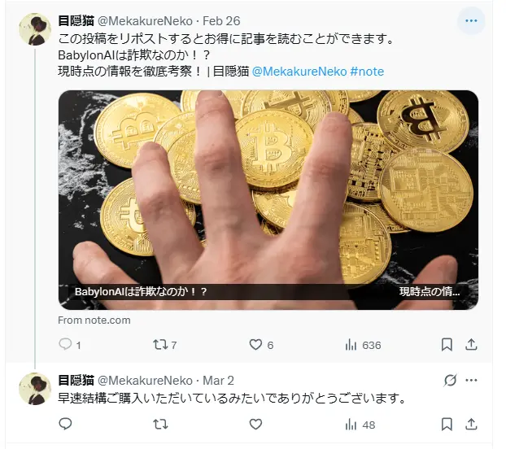Reply to the Mar 2 post
This screenshot has width=506, height=449.
coord(65,424)
